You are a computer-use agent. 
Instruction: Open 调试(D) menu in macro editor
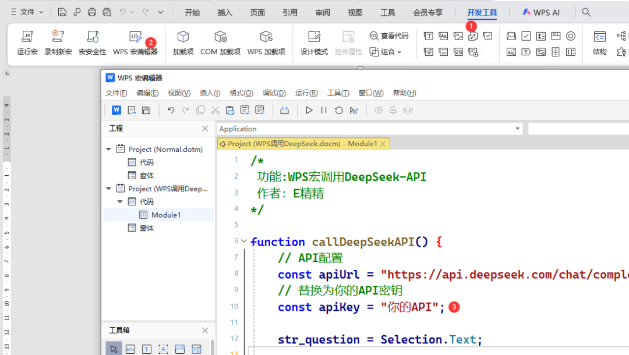pyautogui.click(x=274, y=93)
